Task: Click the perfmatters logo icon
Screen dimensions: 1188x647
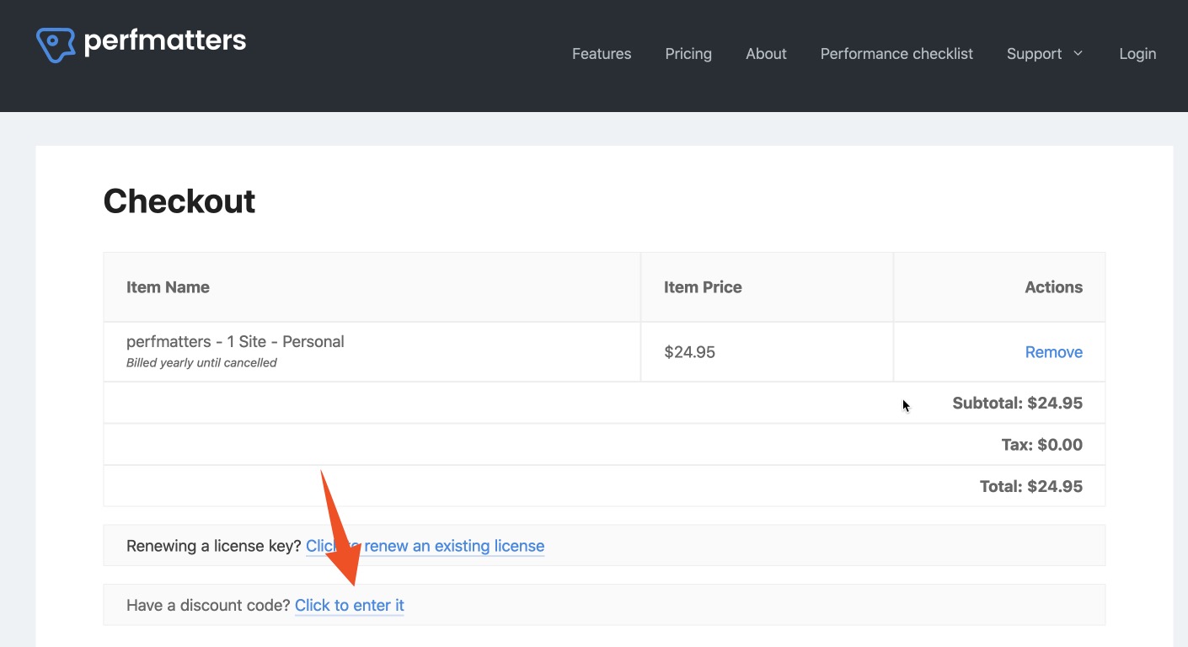Action: (x=56, y=44)
